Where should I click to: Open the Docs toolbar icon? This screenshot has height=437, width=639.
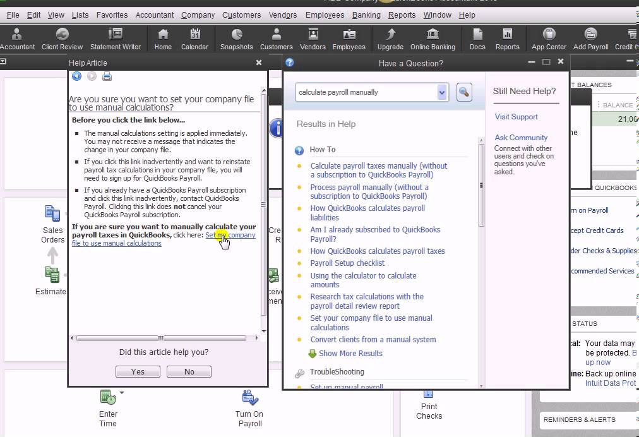coord(477,39)
